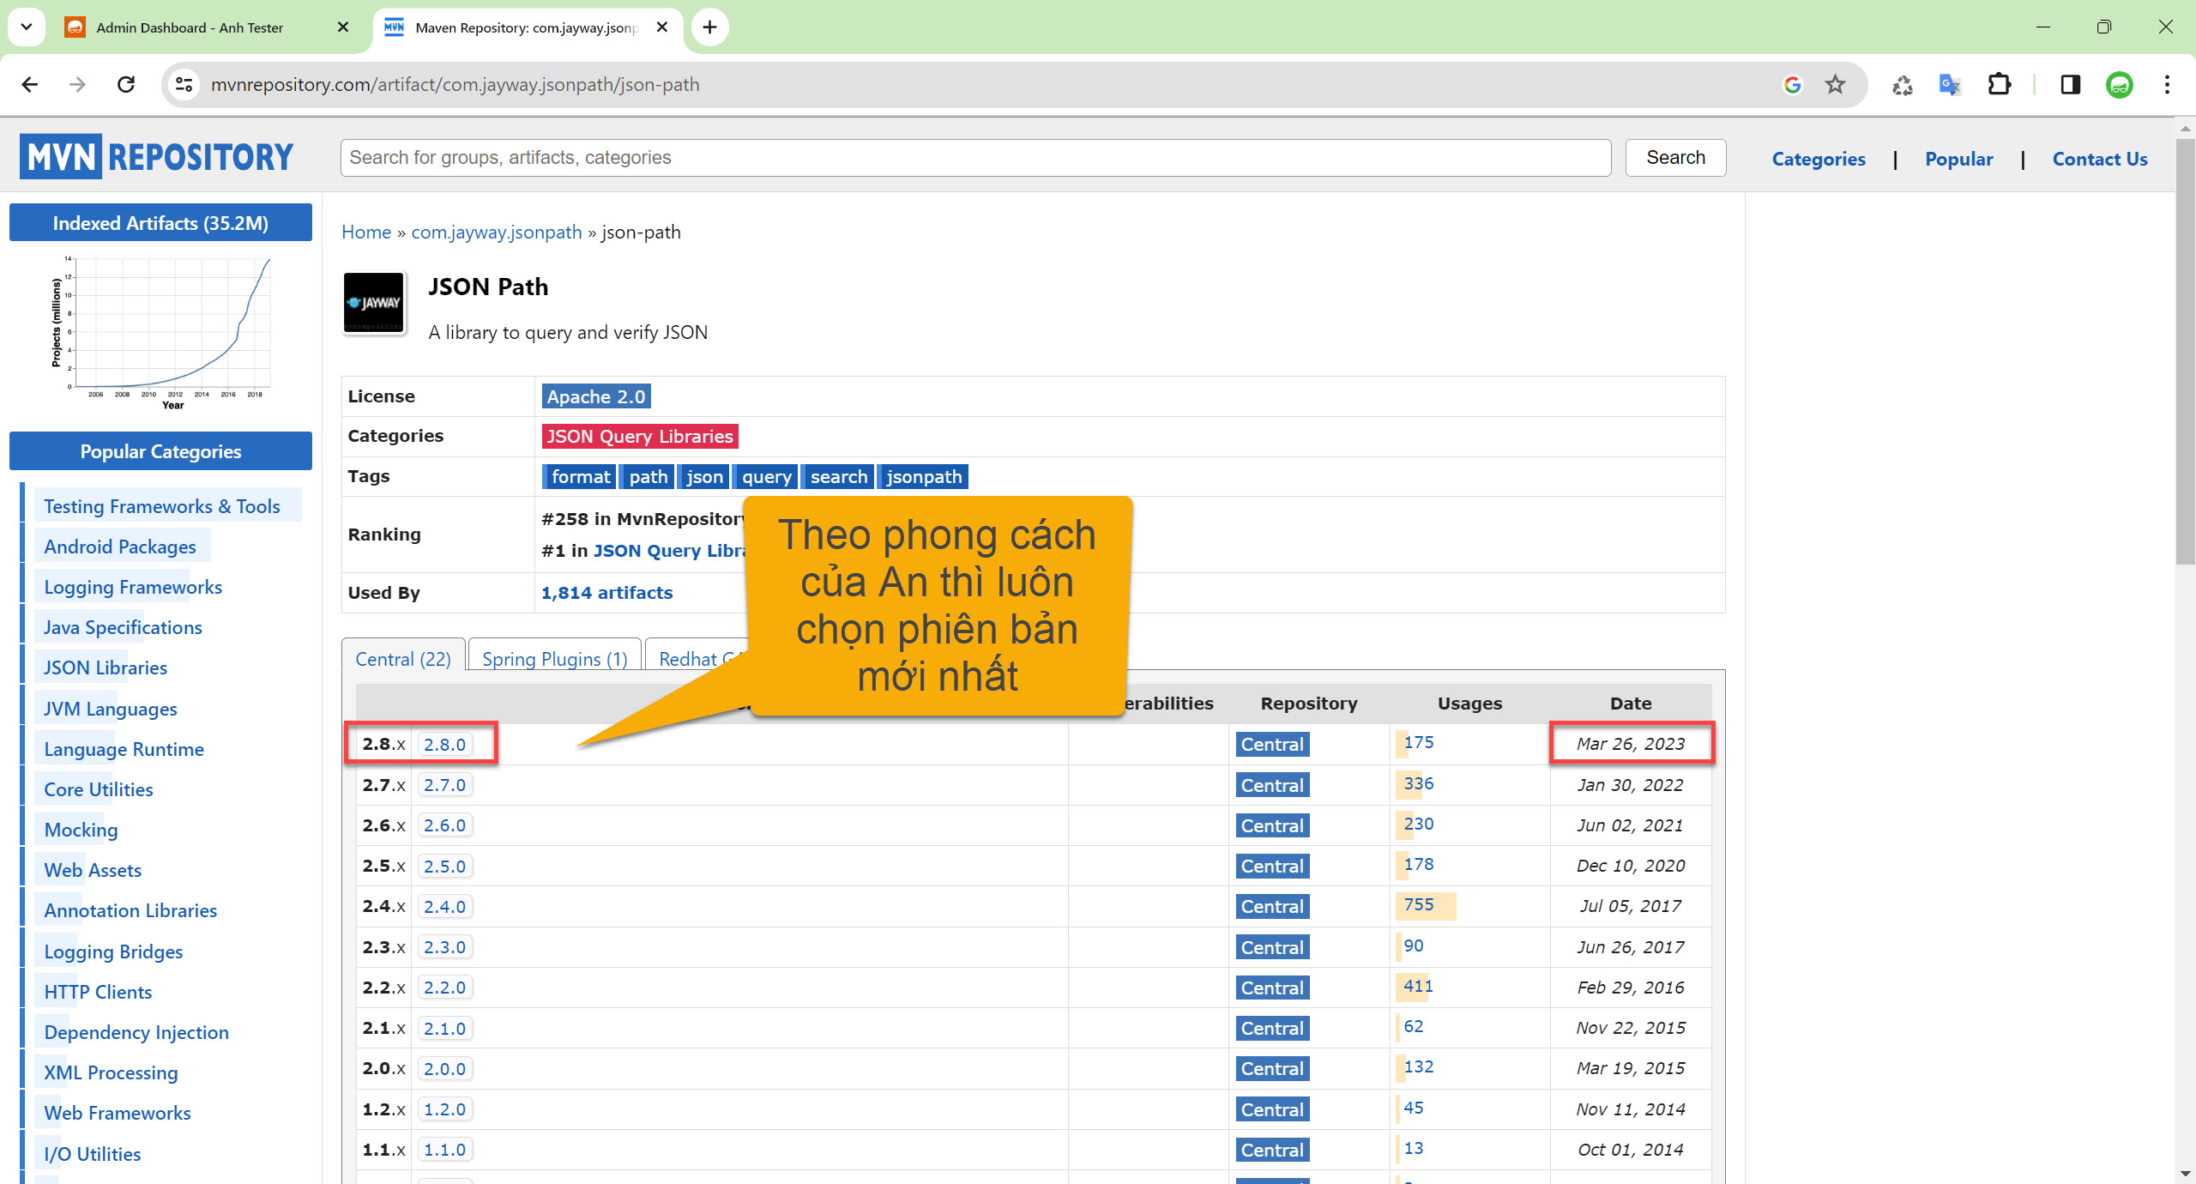This screenshot has height=1184, width=2196.
Task: Open 755 usages of version 2.4.0
Action: click(1419, 904)
